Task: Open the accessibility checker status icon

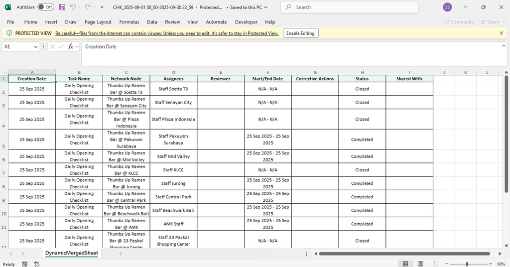Action: pyautogui.click(x=36, y=264)
